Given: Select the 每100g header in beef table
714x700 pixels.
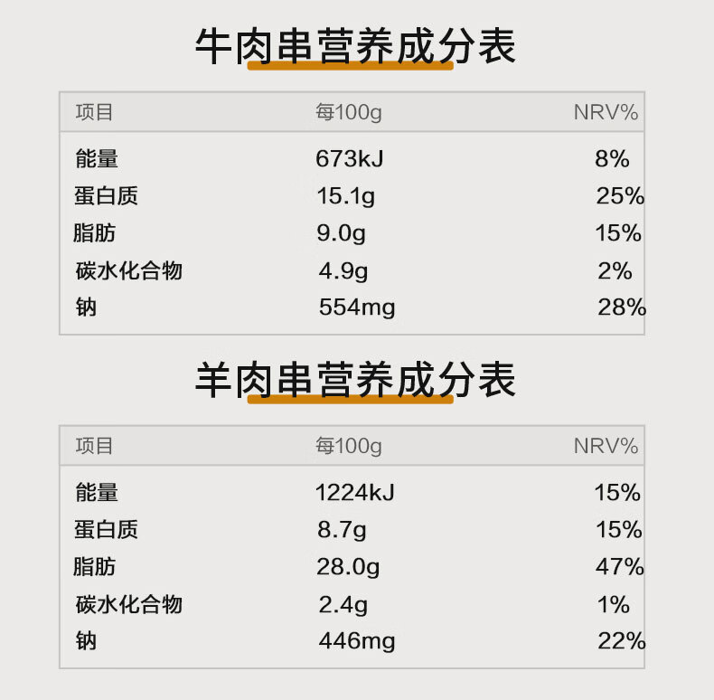Looking at the screenshot, I should tap(349, 112).
